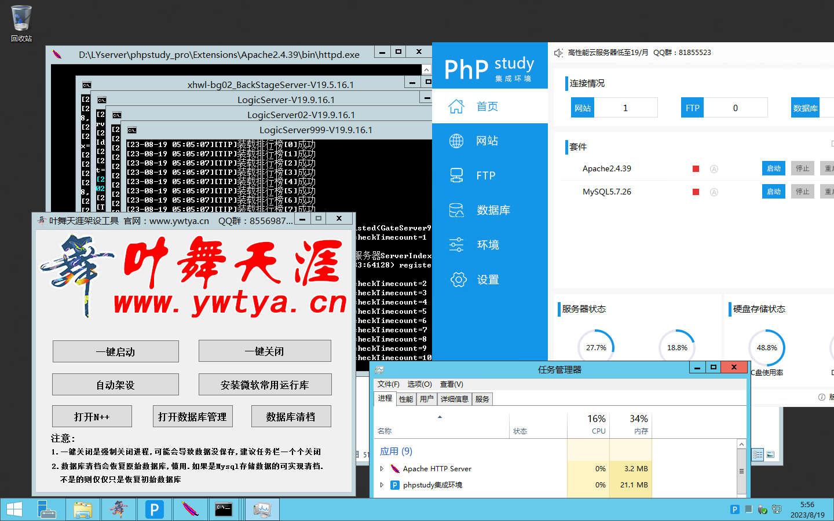Image resolution: width=834 pixels, height=521 pixels.
Task: Click the 一键启动 button
Action: click(116, 351)
